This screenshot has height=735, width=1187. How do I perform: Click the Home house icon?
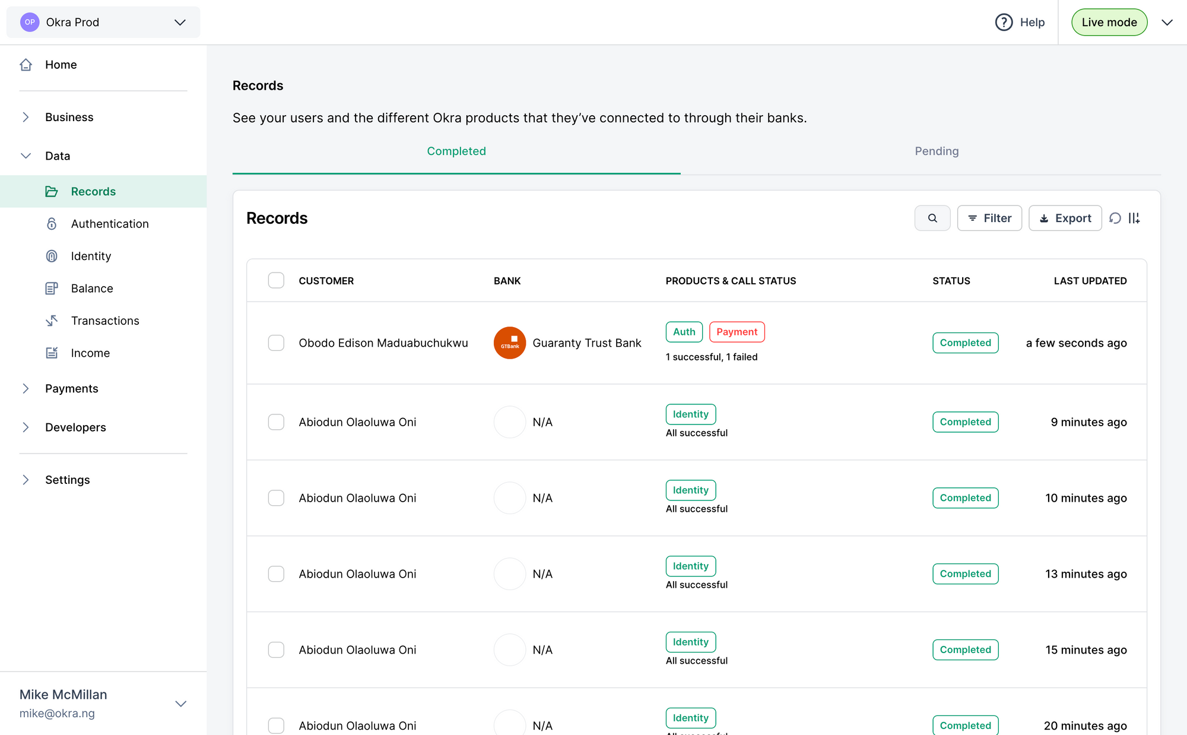26,65
